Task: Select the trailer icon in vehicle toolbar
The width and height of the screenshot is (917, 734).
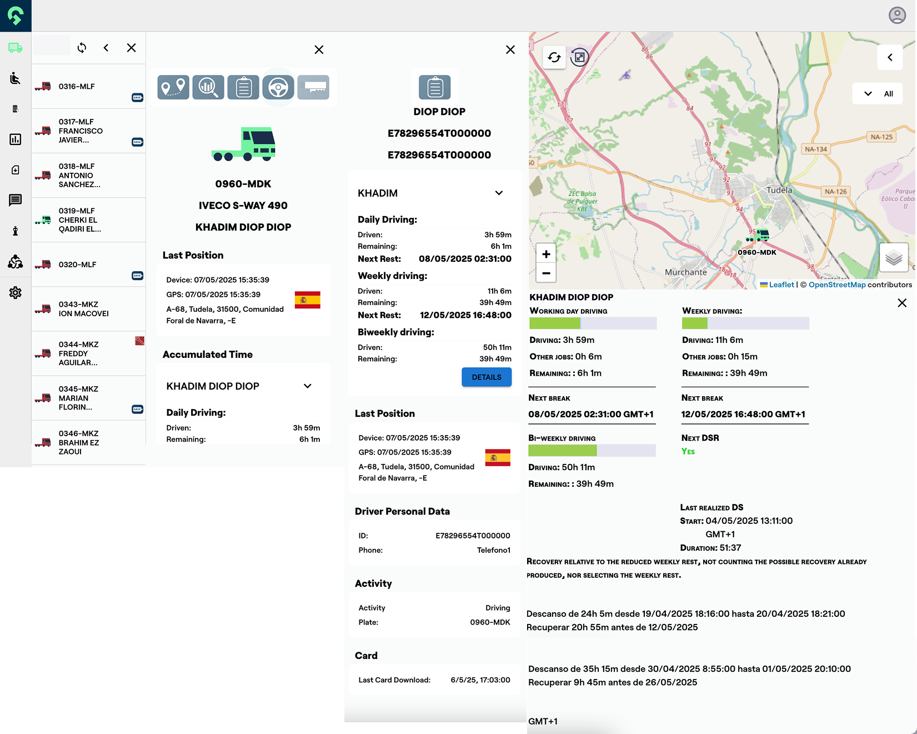Action: click(x=313, y=87)
